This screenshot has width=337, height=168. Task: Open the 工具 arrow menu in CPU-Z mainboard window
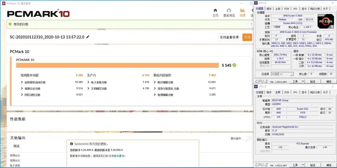(x=303, y=165)
